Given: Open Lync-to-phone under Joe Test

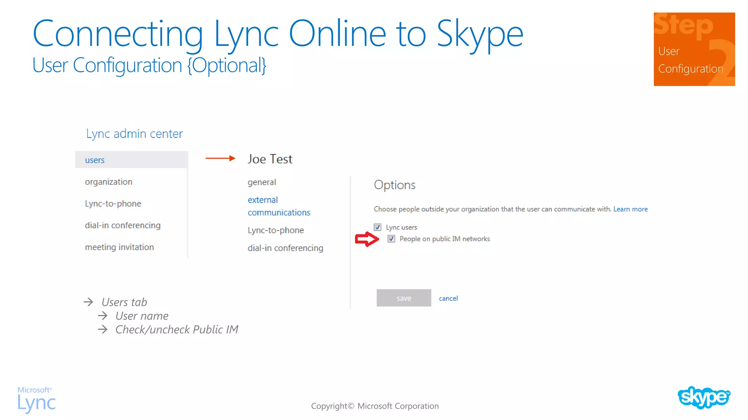Looking at the screenshot, I should [276, 230].
